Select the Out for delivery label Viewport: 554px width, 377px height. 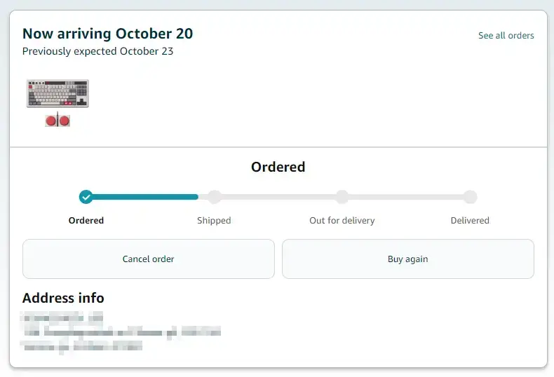[342, 220]
